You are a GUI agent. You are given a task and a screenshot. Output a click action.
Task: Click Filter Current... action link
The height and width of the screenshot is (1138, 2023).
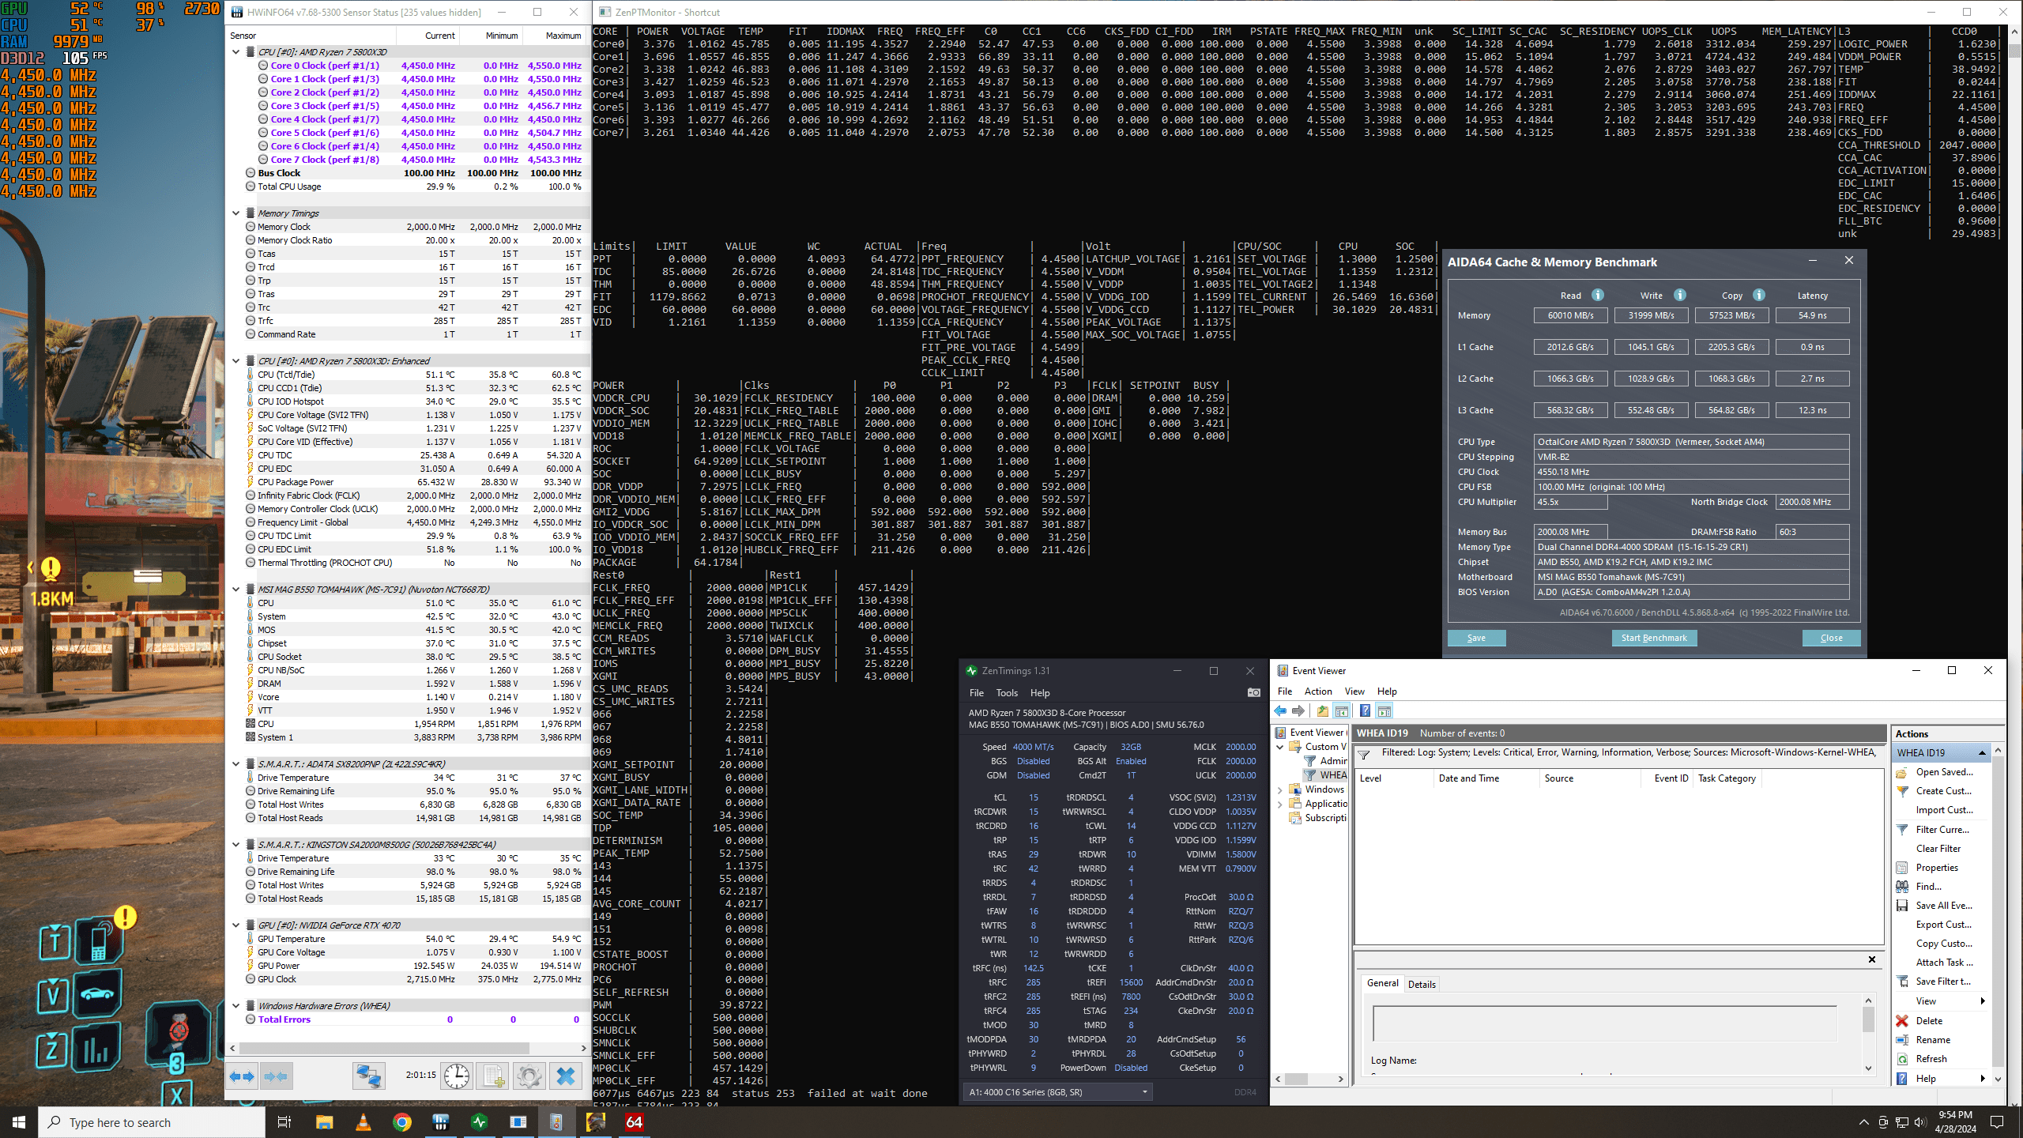(x=1942, y=830)
